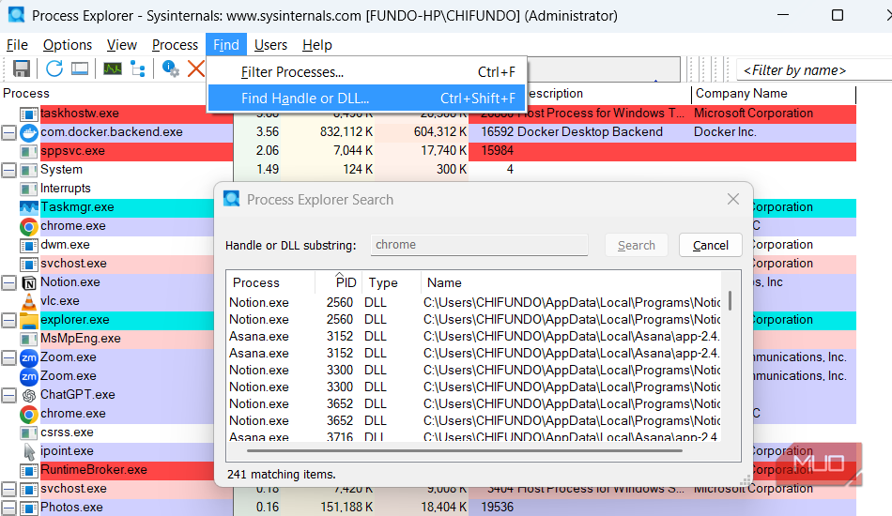Image resolution: width=892 pixels, height=516 pixels.
Task: Collapse the first Zoom.exe tree node
Action: pos(8,357)
